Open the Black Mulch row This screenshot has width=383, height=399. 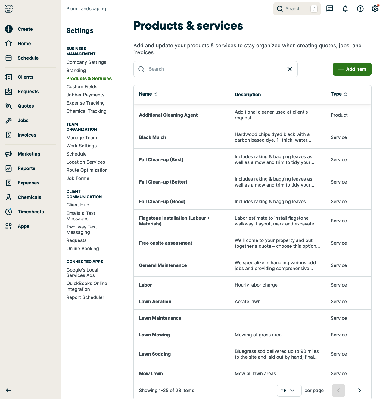click(x=152, y=137)
